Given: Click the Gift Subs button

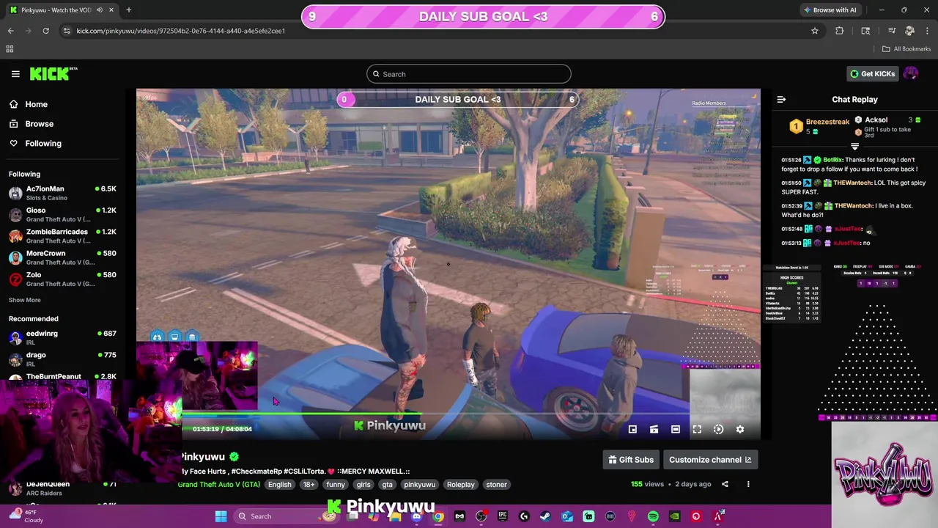Looking at the screenshot, I should point(631,460).
